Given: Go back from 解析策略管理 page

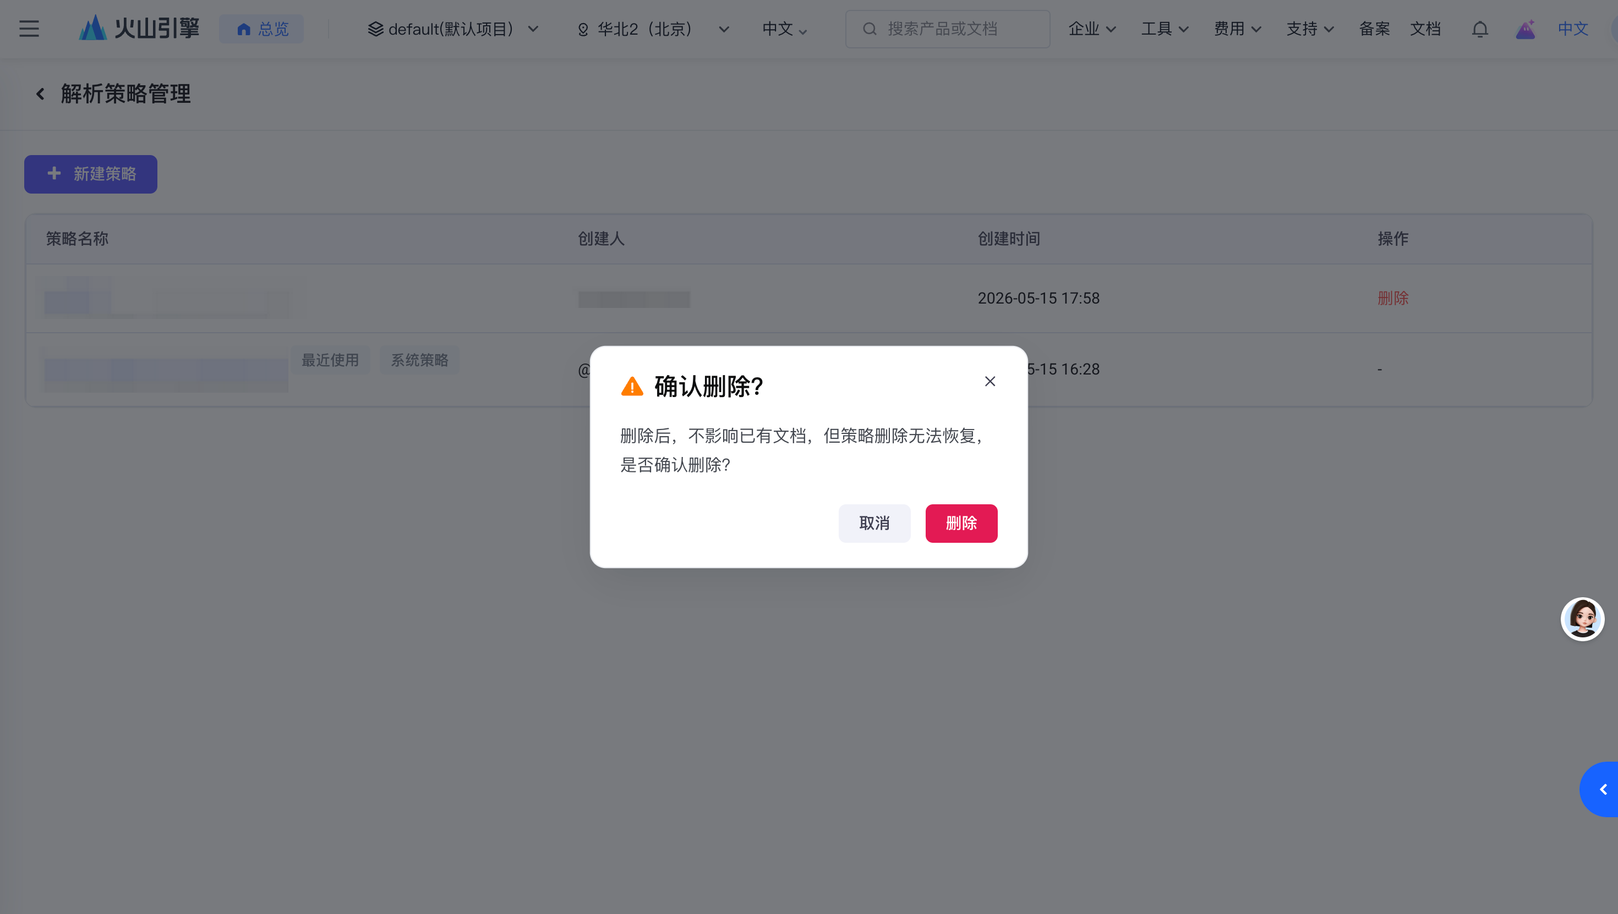Looking at the screenshot, I should 40,94.
